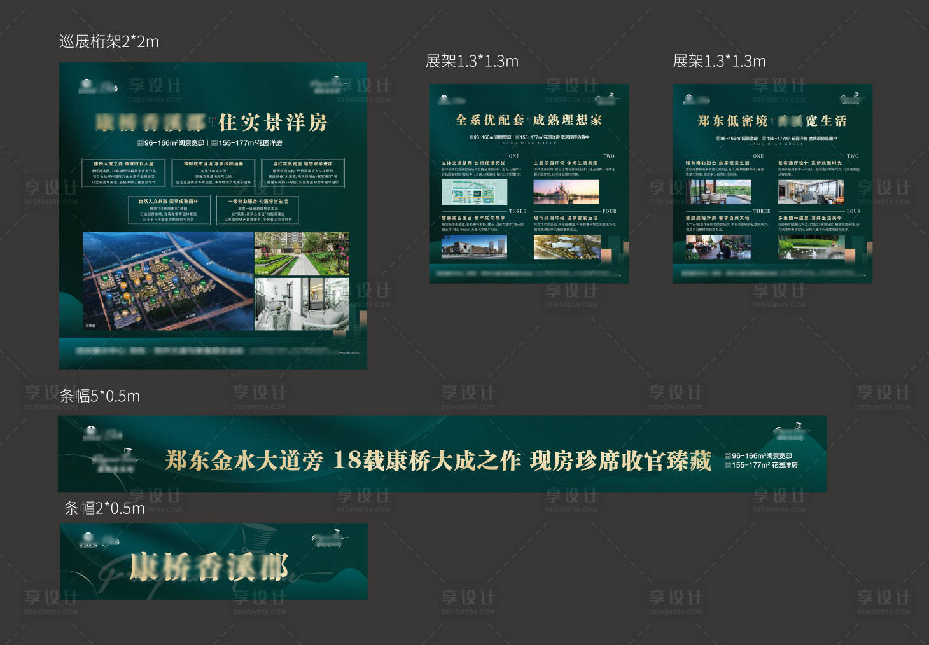
Task: Select the "郑东低密境" headline text
Action: (733, 121)
